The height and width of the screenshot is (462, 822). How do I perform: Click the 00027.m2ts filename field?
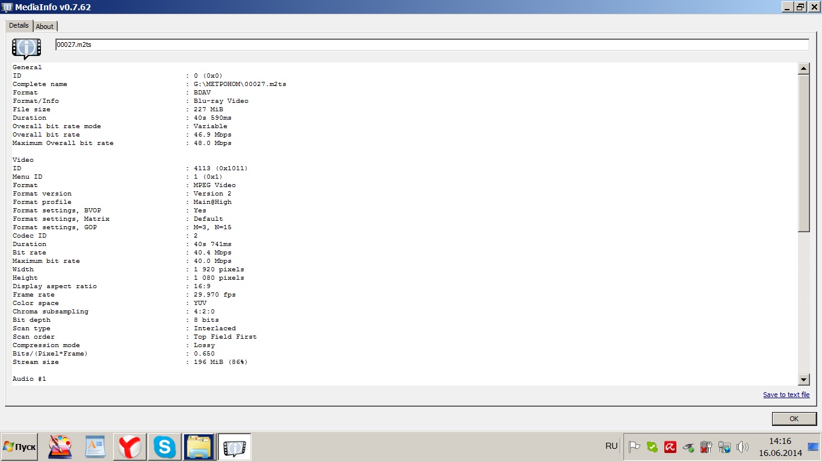point(432,45)
